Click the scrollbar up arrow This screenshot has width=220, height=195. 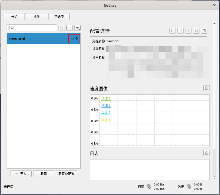click(x=214, y=23)
